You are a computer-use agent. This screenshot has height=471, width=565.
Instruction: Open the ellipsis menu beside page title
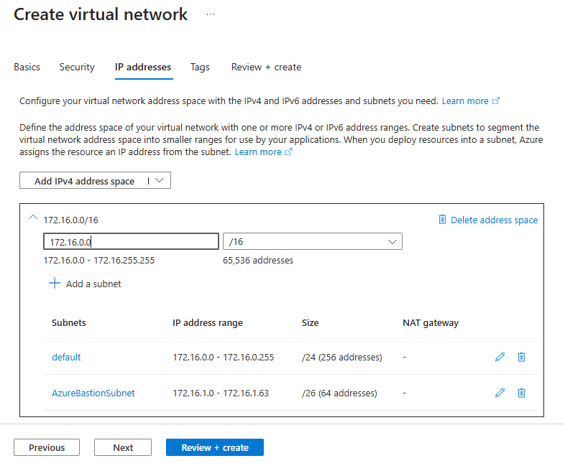coord(211,14)
